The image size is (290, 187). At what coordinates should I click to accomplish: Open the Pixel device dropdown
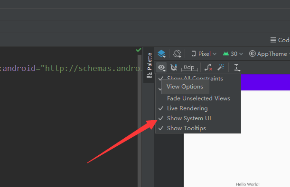pos(204,54)
